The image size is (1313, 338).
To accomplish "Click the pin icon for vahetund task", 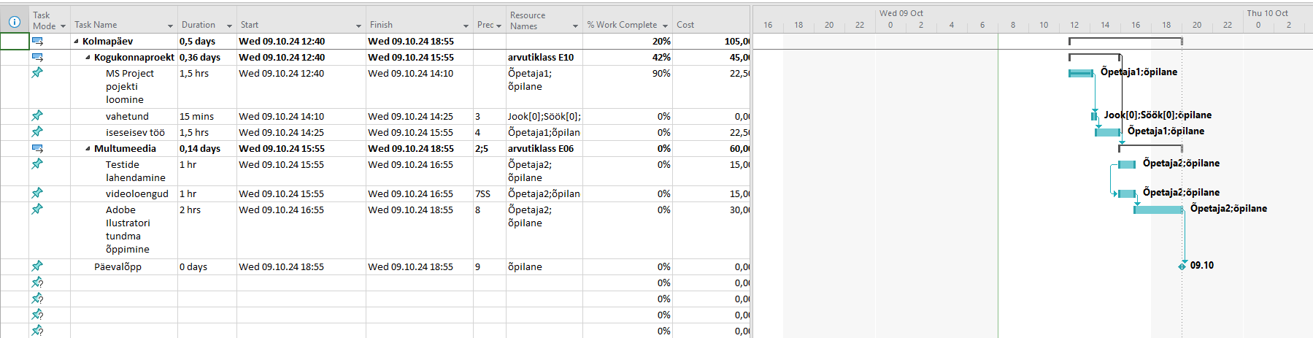I will 37,115.
